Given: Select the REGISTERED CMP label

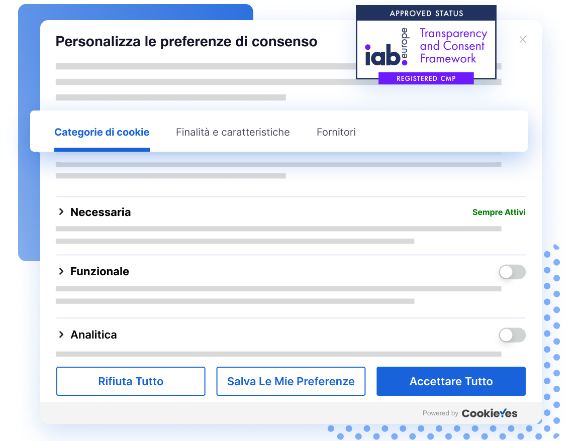Looking at the screenshot, I should [426, 78].
